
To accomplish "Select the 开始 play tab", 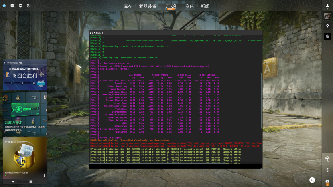I will coord(171,6).
